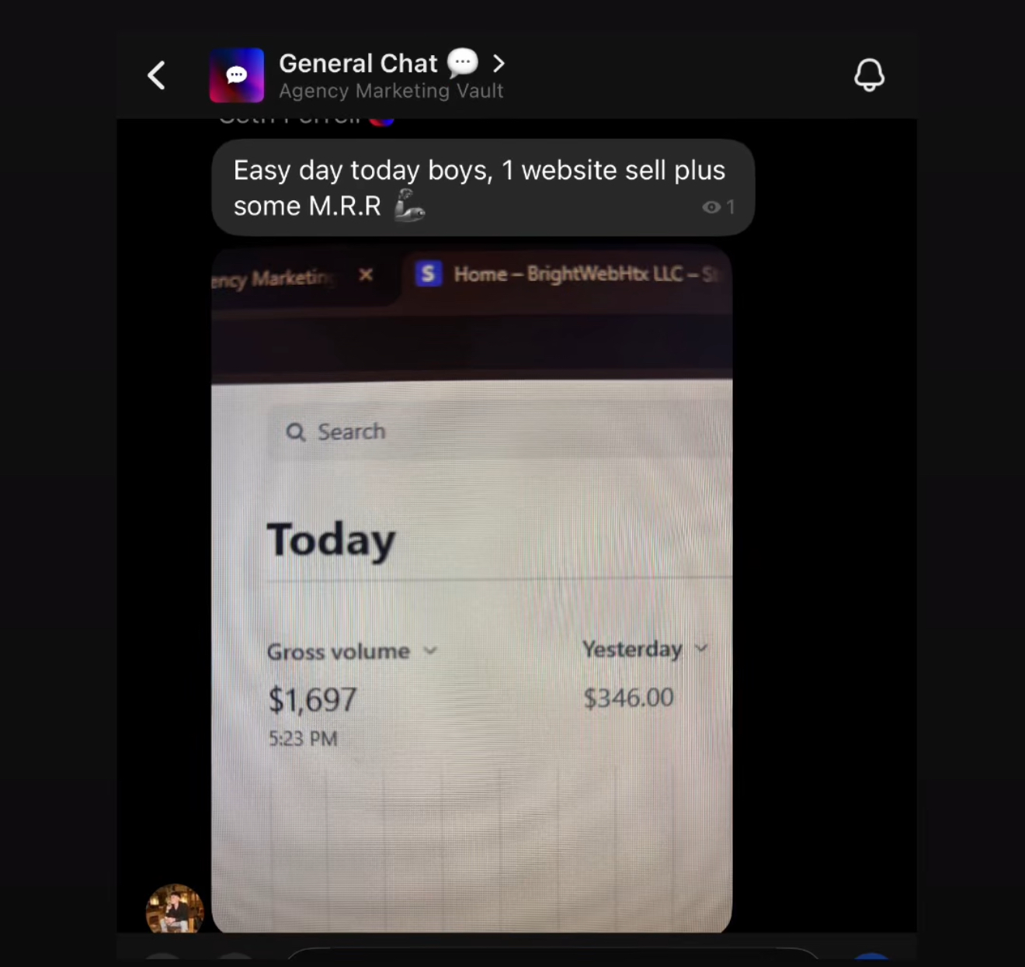Close the Agency Marketing tab with X
Image resolution: width=1025 pixels, height=967 pixels.
(366, 275)
